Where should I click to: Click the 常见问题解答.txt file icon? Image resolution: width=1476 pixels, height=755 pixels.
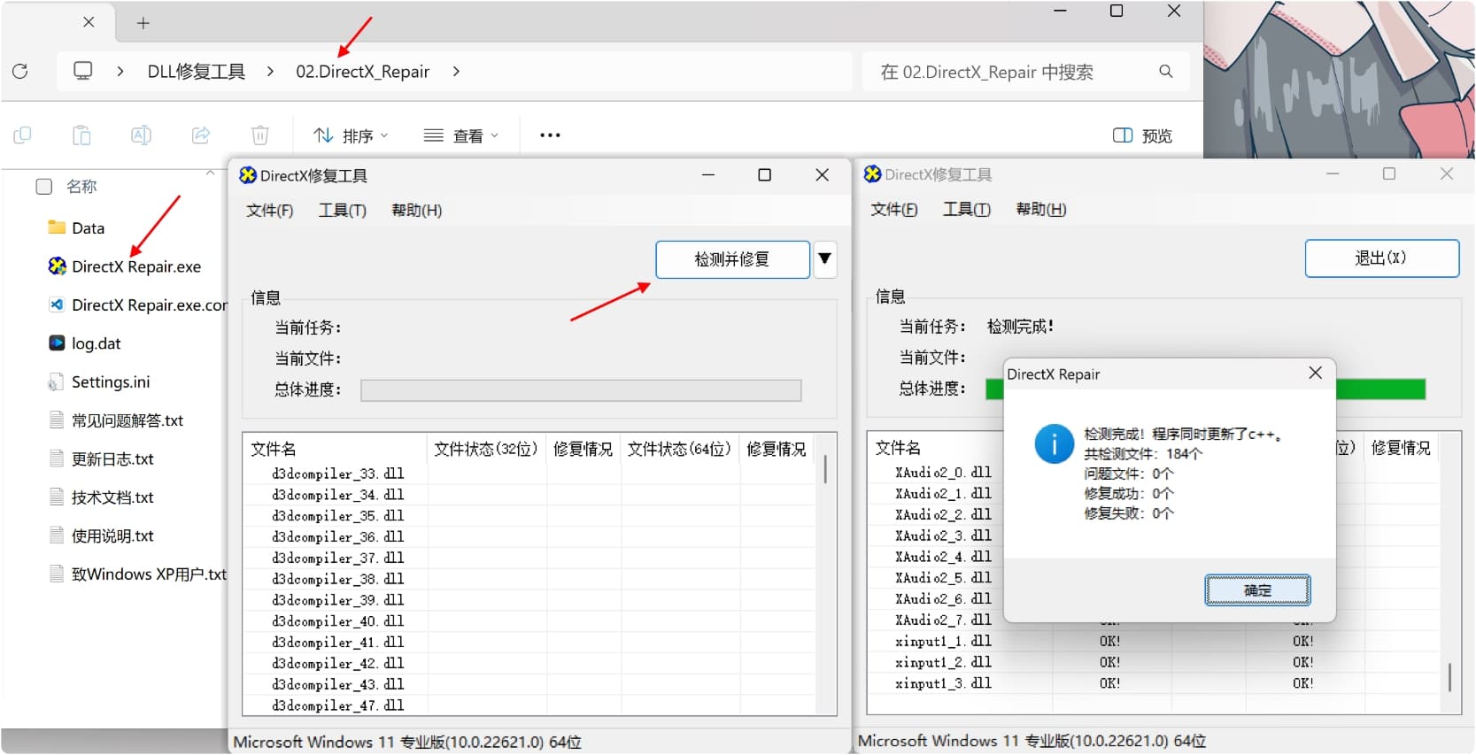pos(57,420)
